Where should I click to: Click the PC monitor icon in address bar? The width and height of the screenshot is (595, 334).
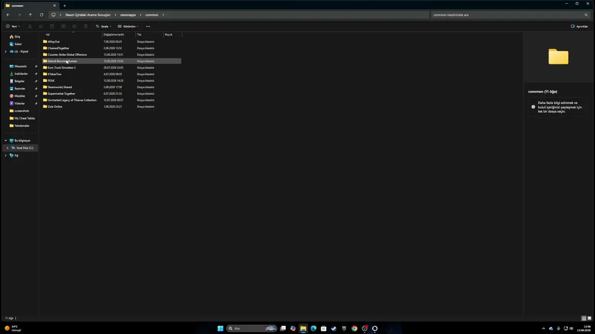pyautogui.click(x=53, y=15)
